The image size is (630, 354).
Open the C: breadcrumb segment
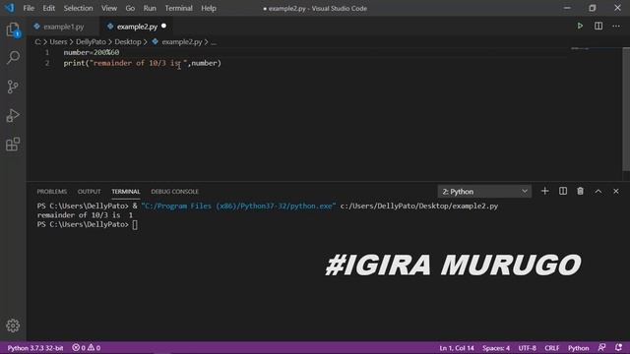point(37,41)
